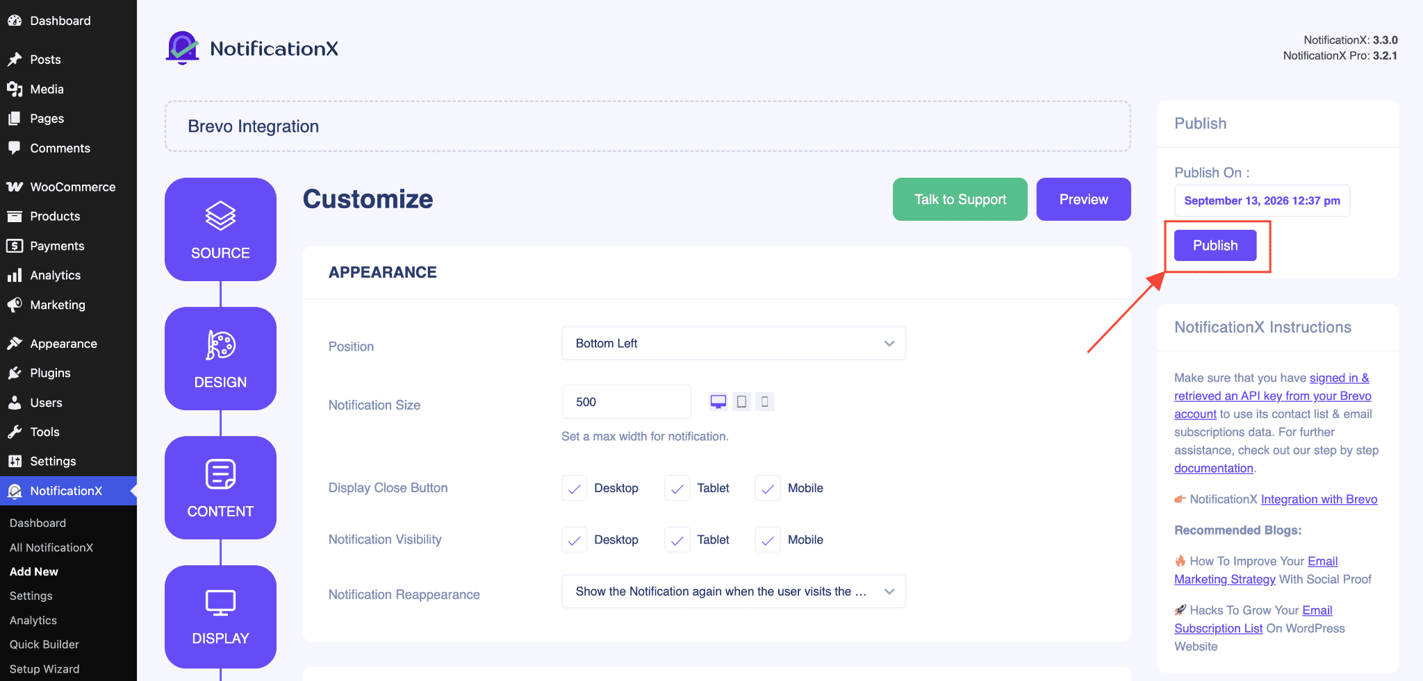This screenshot has height=681, width=1423.
Task: Open the DESIGN step palette icon
Action: point(220,345)
